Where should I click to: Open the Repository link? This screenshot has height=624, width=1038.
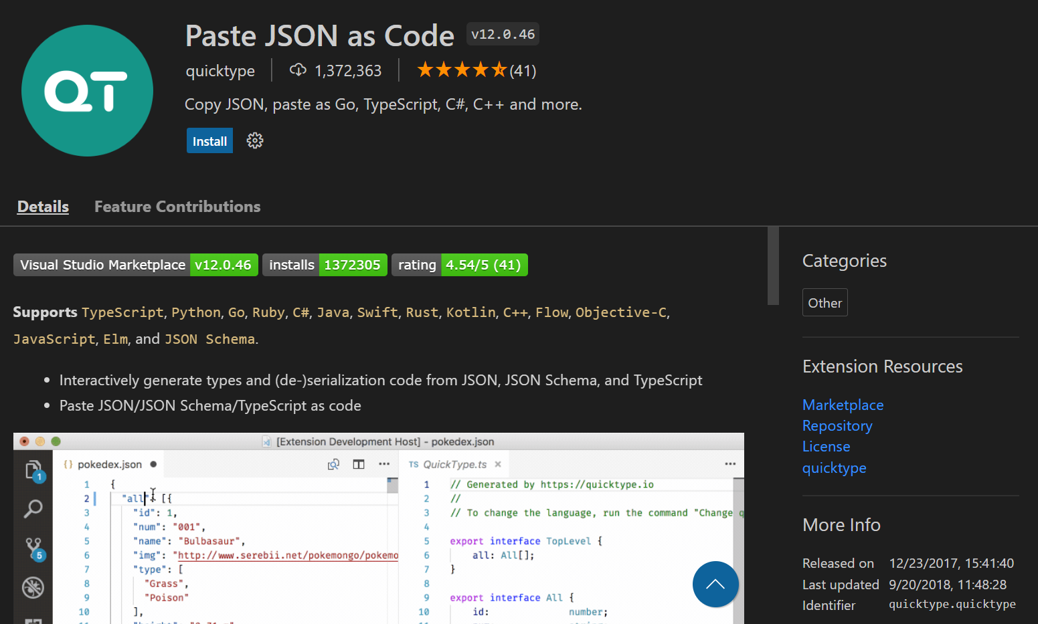coord(837,425)
